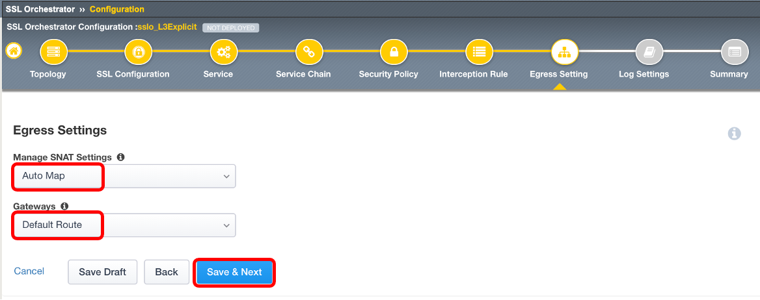This screenshot has height=300, width=760.
Task: Open the Log Settings book icon
Action: [x=649, y=52]
